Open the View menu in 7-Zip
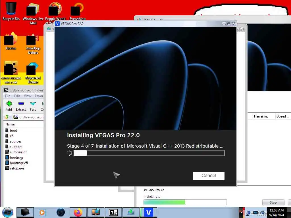Image resolution: width=291 pixels, height=218 pixels. click(x=27, y=96)
